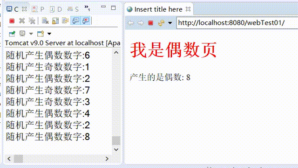Switch to the D view tab
Image resolution: width=298 pixels, height=168 pixels.
tap(56, 9)
